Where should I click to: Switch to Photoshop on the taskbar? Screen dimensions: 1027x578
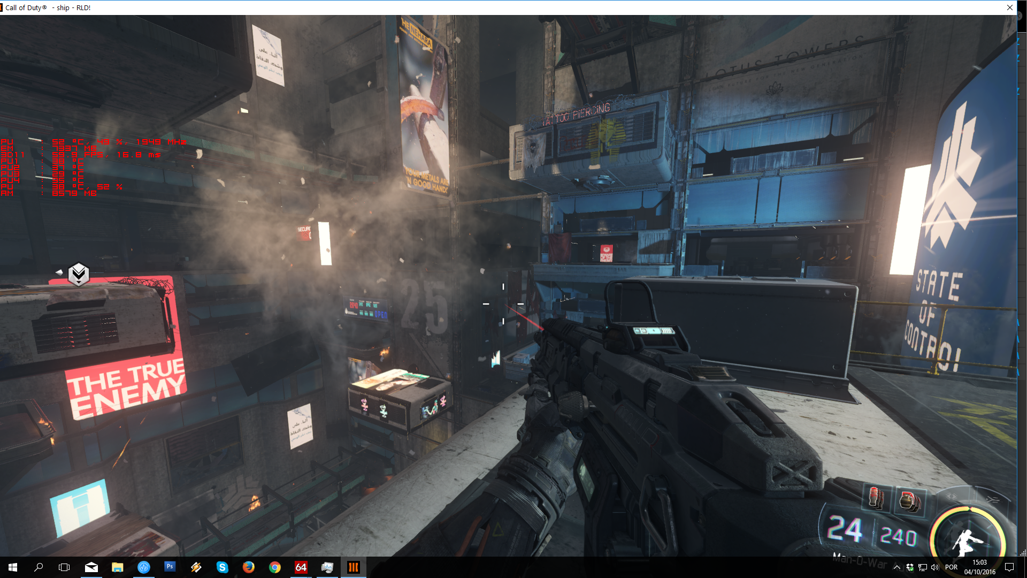point(170,567)
